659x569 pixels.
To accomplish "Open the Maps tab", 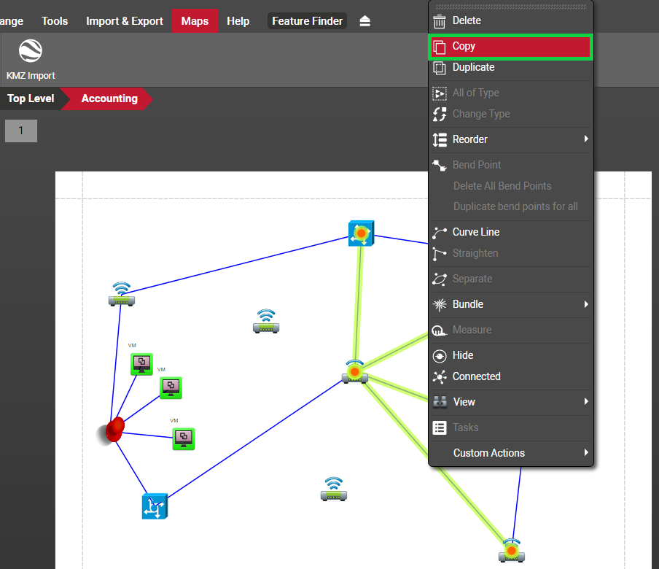I will (x=195, y=21).
